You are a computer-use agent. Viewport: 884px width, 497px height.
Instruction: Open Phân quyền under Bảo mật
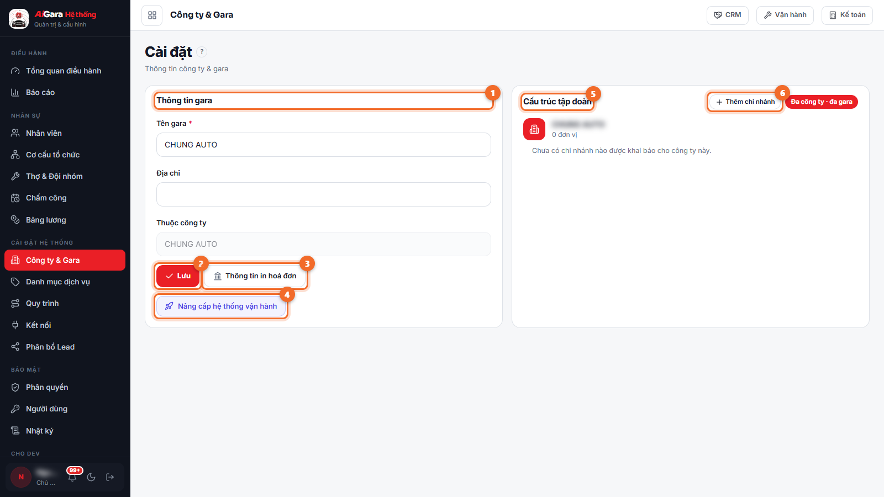[x=65, y=387]
